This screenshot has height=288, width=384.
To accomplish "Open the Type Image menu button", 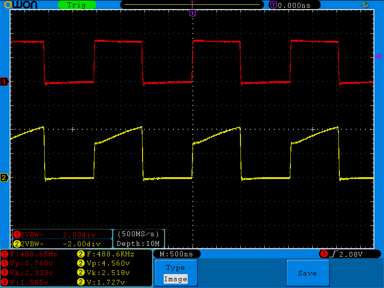I will click(x=176, y=273).
